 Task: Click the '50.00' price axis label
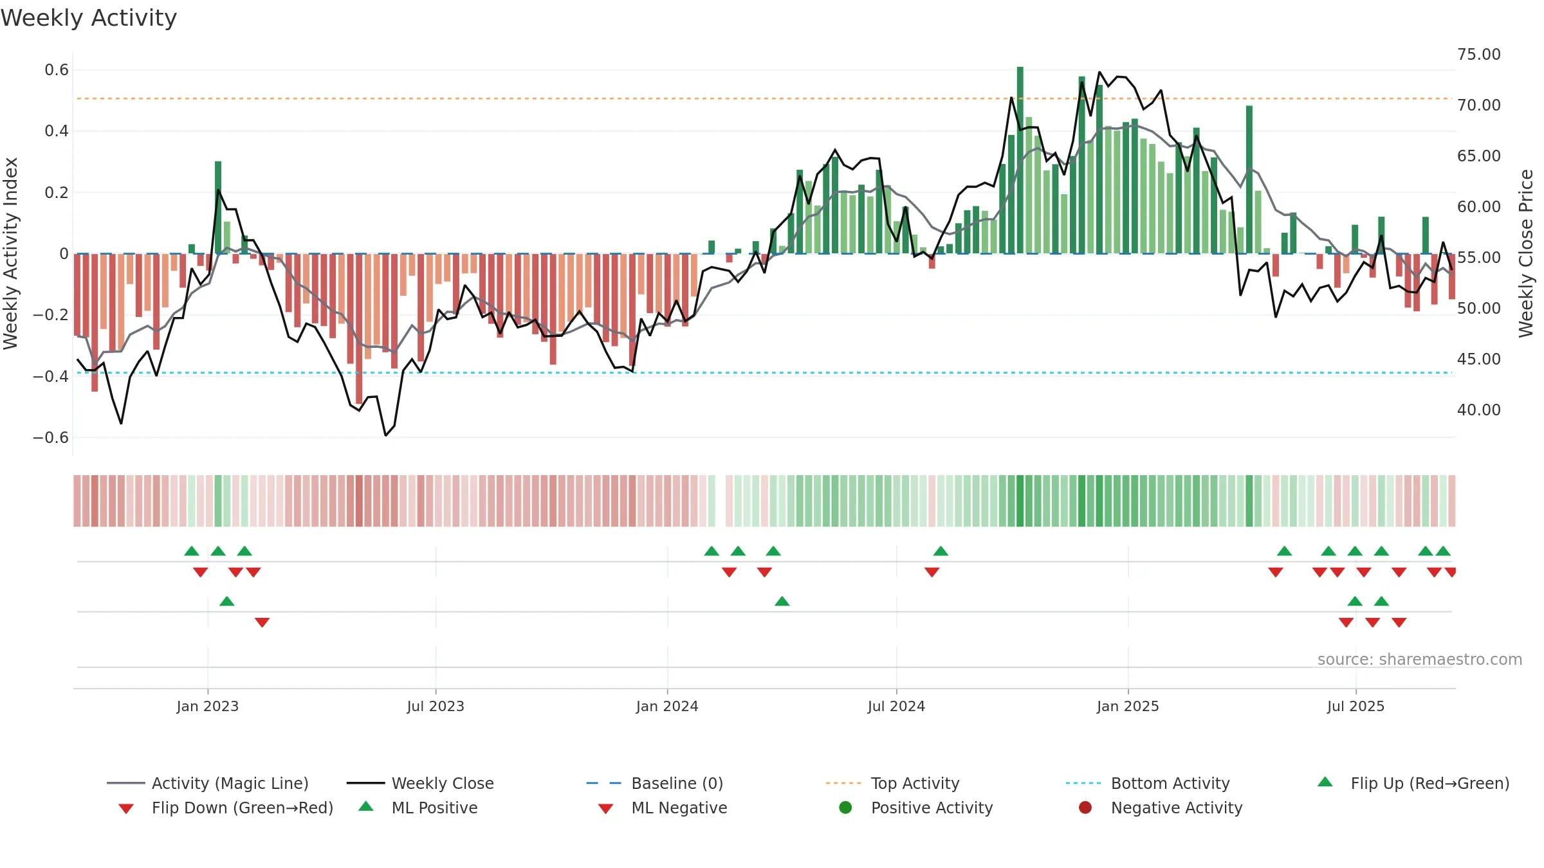pos(1479,308)
